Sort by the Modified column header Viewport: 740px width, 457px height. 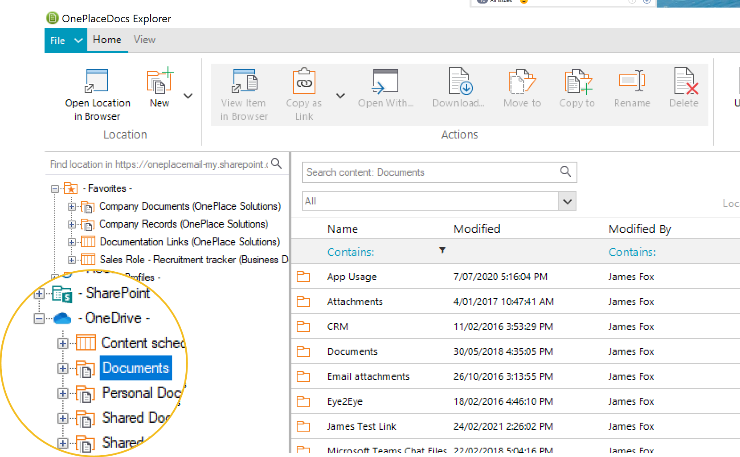477,229
